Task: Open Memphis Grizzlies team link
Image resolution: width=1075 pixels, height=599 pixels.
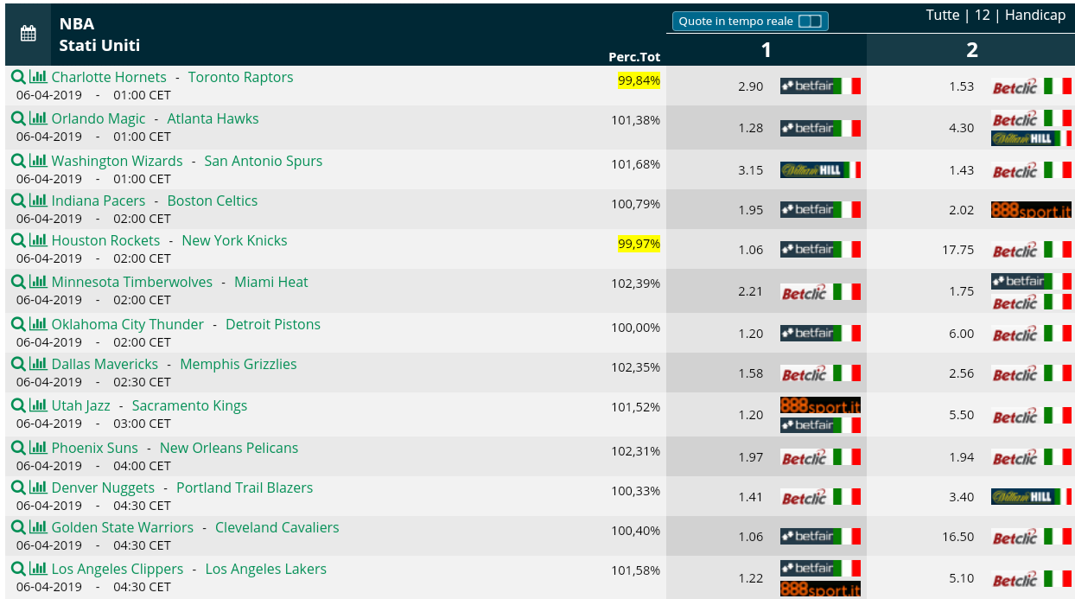Action: (239, 364)
